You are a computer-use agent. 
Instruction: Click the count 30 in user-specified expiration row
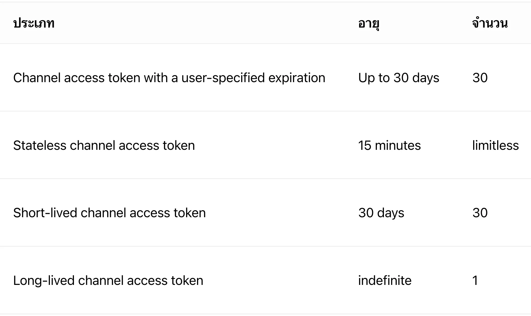(x=480, y=78)
